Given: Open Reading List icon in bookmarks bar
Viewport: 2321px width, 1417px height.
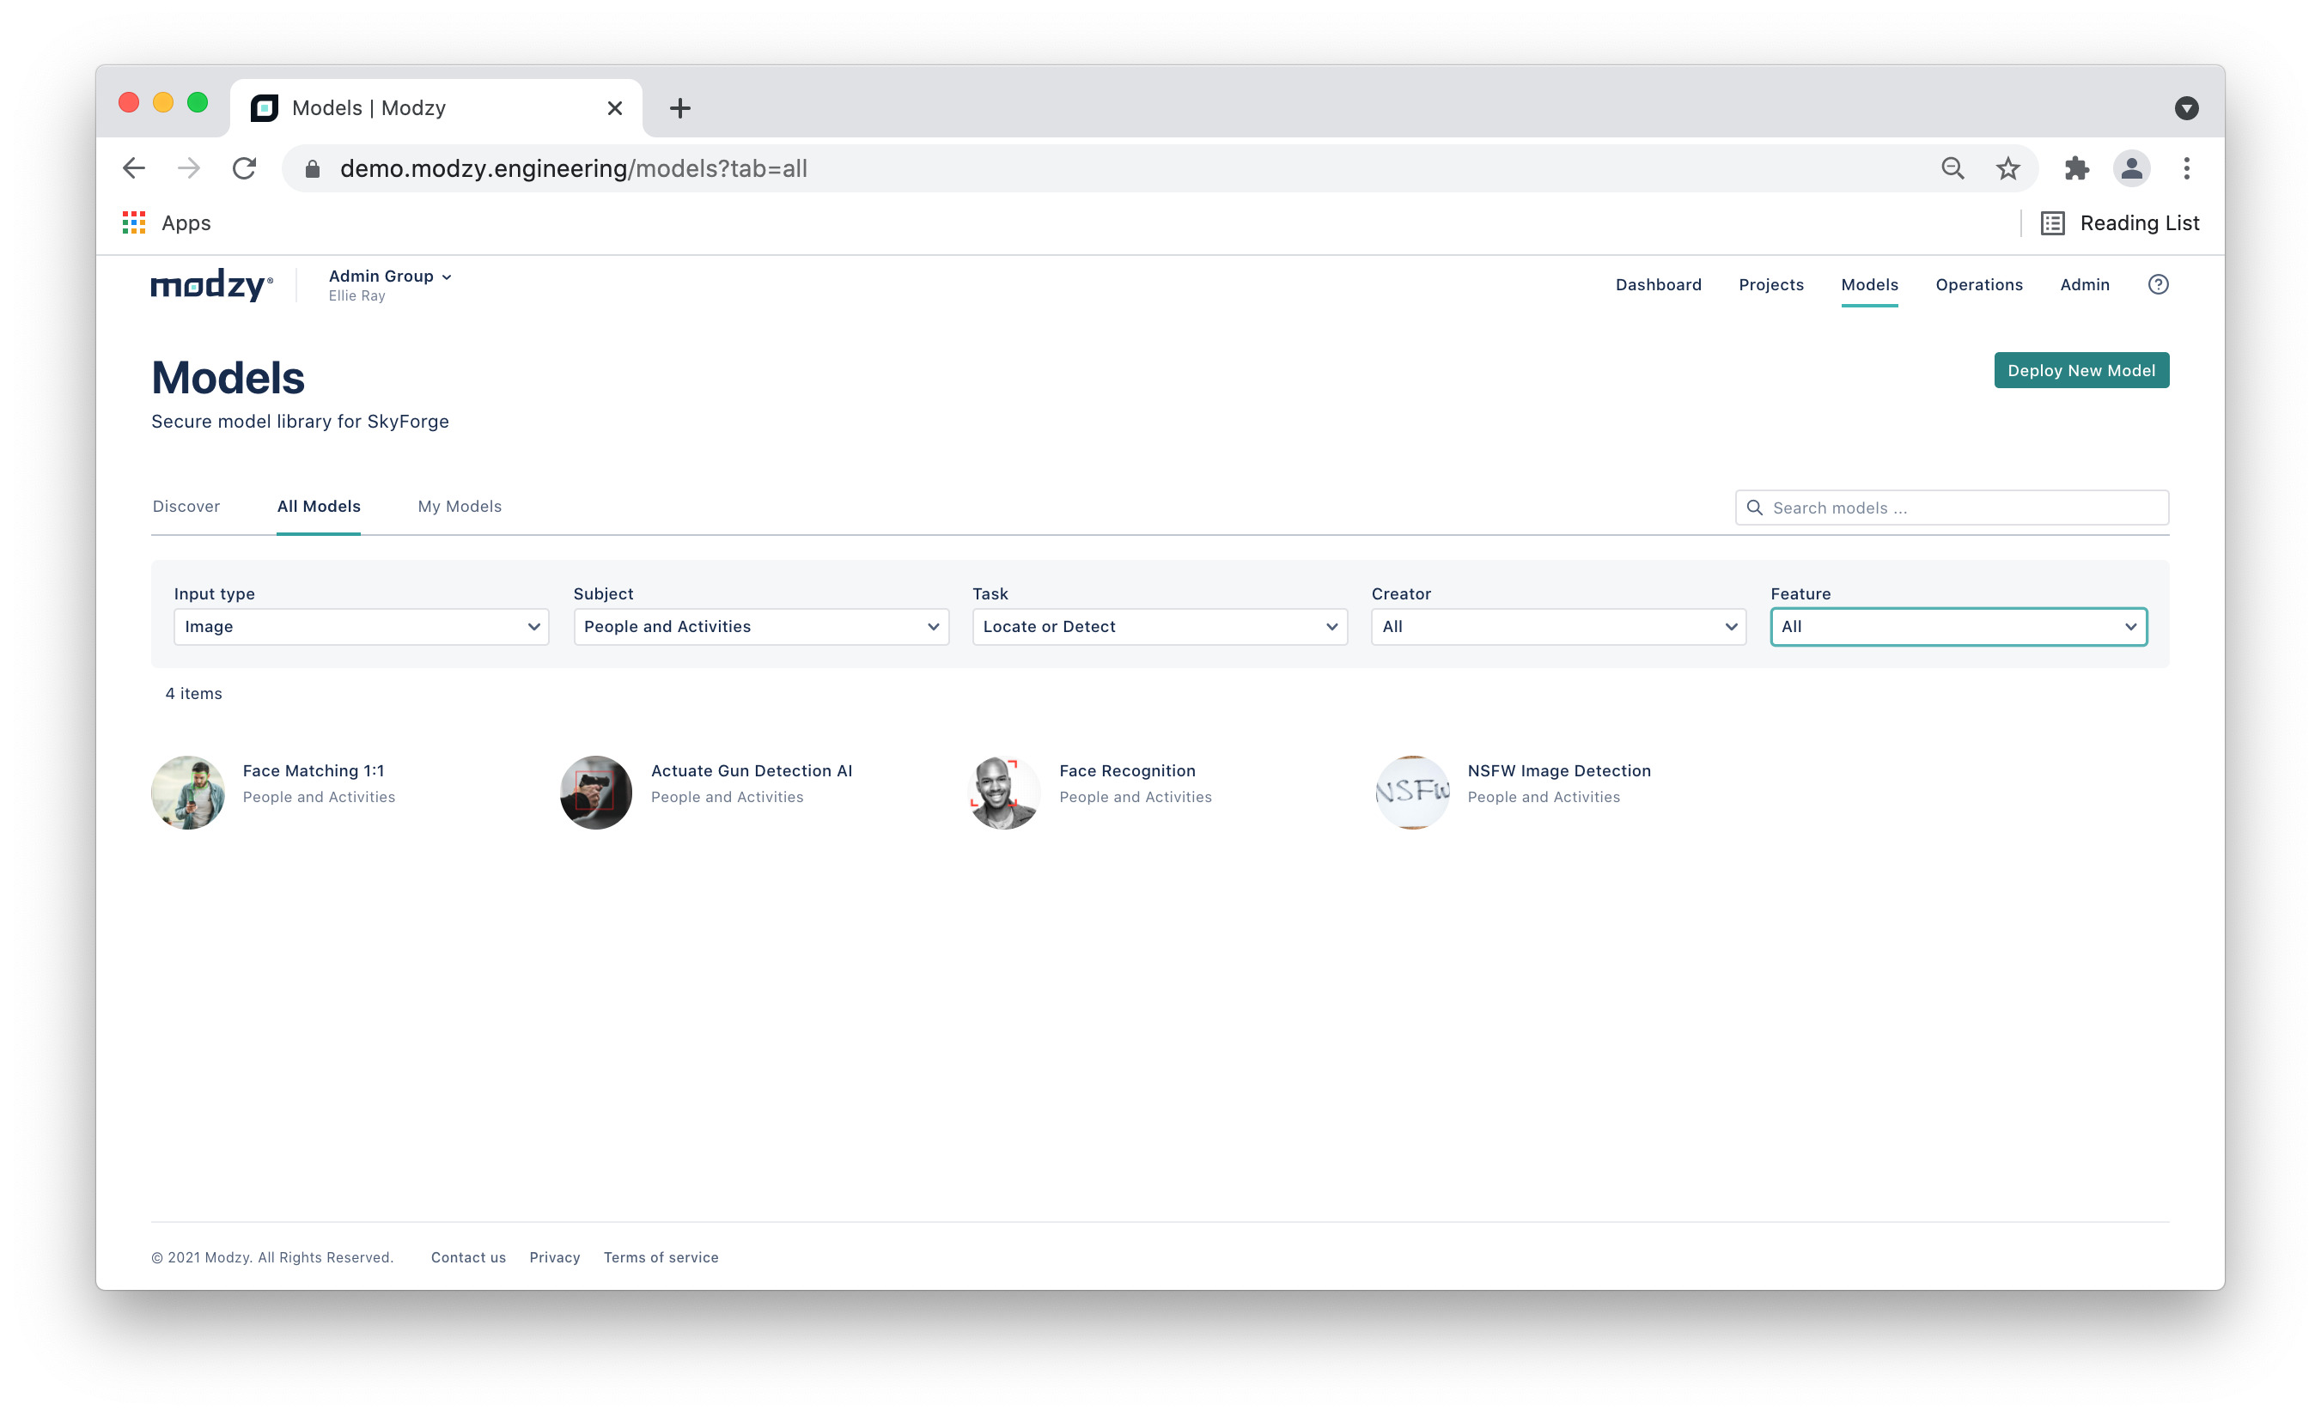Looking at the screenshot, I should 2052,223.
